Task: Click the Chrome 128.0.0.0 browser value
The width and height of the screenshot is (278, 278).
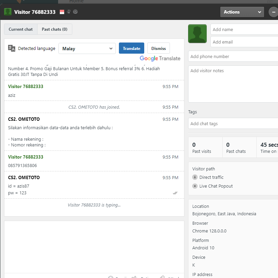Action: 209,231
